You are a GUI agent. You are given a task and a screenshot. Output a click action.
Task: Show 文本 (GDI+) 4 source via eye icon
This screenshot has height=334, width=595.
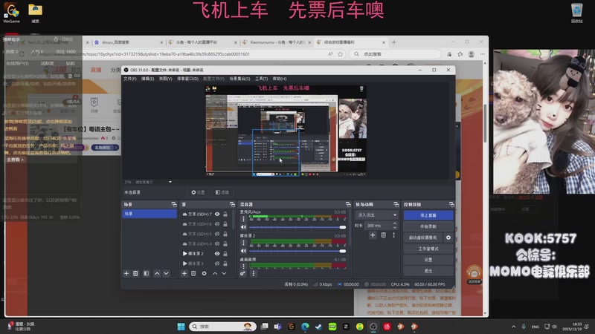217,243
